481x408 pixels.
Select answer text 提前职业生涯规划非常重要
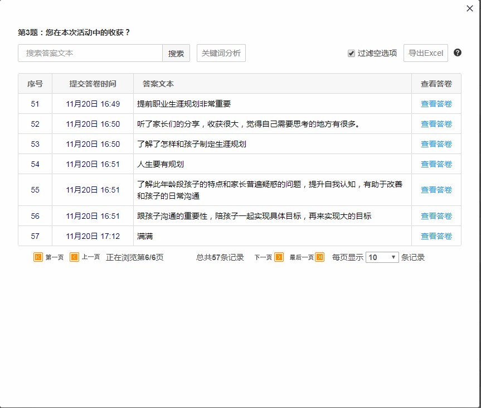184,104
